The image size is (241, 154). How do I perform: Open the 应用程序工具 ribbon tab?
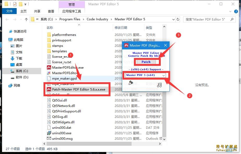[x=72, y=11]
